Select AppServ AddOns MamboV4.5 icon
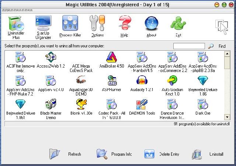The width and height of the screenshot is (236, 166). 142,57
